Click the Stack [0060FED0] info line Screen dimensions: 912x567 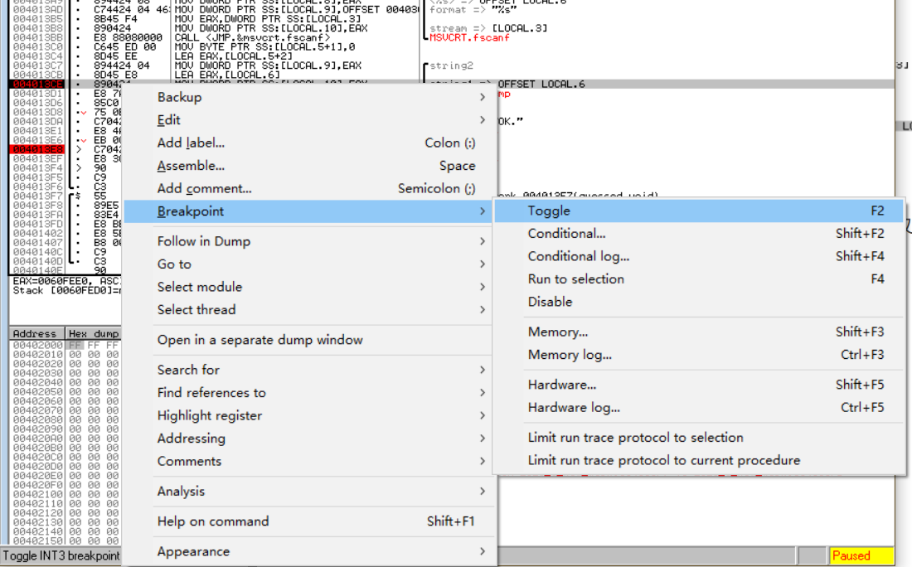point(66,290)
